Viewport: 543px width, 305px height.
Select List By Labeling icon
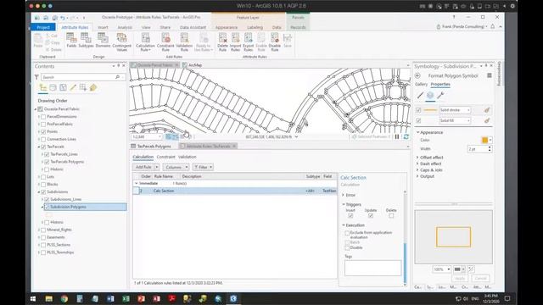point(93,88)
